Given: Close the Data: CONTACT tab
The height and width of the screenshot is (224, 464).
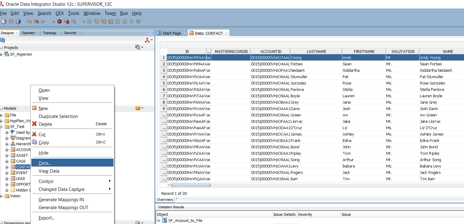Looking at the screenshot, I should coord(226,33).
